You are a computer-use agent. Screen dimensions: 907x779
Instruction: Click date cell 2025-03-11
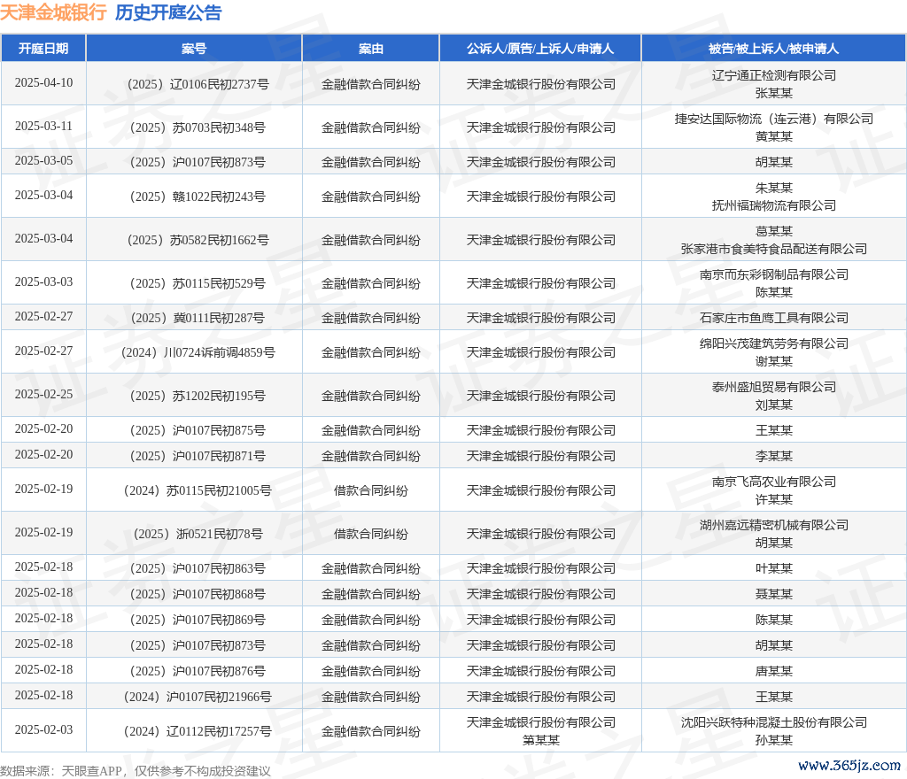43,126
